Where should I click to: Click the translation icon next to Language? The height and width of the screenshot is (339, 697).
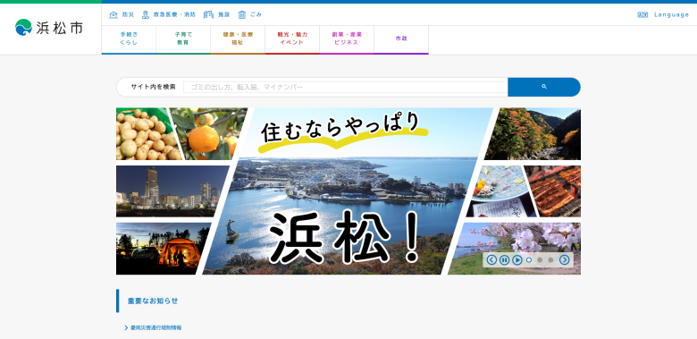tap(642, 14)
